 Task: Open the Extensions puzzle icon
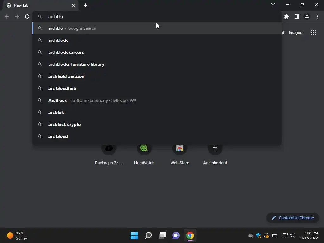tap(287, 16)
